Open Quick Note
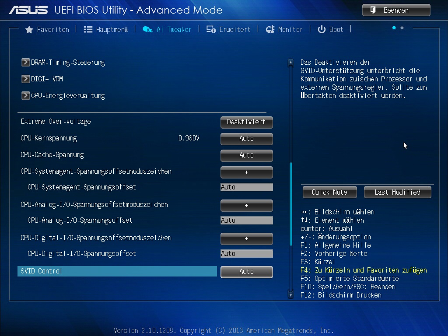448x336 pixels. pos(330,192)
